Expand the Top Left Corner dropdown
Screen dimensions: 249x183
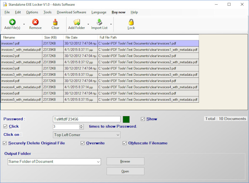pyautogui.click(x=118, y=135)
